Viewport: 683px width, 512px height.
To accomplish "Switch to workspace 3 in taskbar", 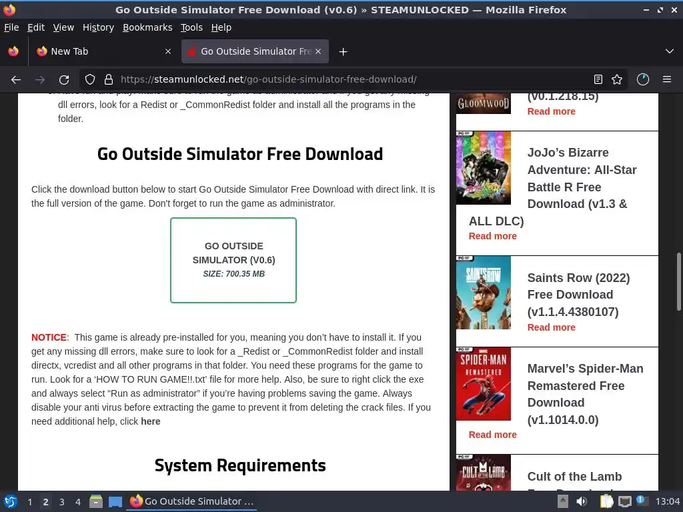I will pos(62,502).
